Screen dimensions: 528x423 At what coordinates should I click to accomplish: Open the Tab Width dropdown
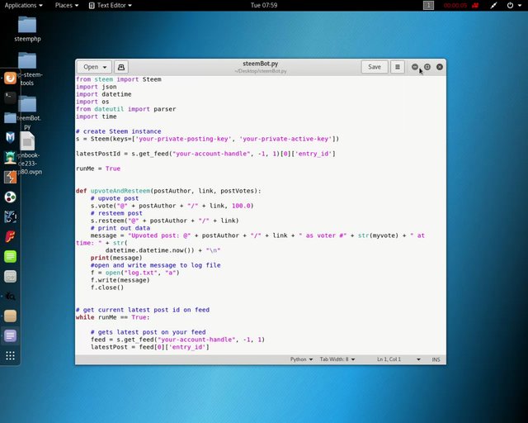[337, 359]
